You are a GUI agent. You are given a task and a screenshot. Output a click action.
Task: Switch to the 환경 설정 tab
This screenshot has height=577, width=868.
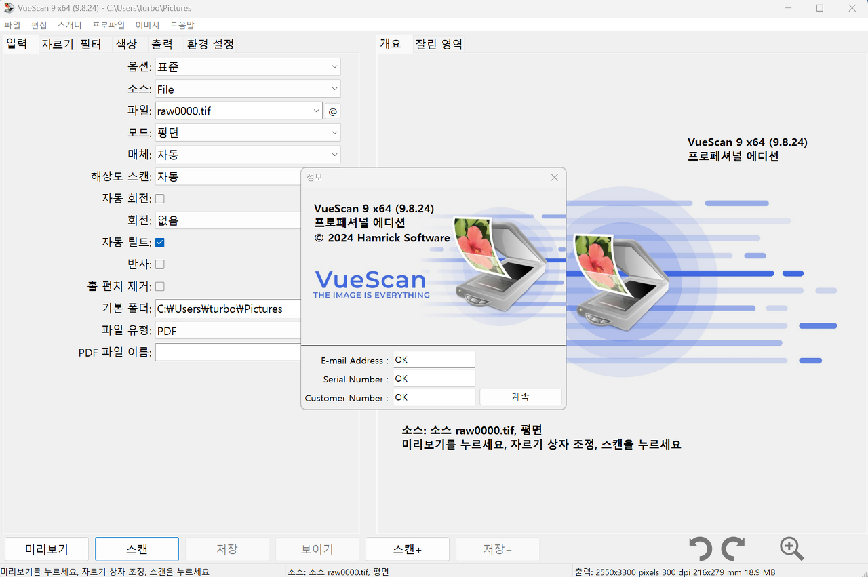click(210, 44)
